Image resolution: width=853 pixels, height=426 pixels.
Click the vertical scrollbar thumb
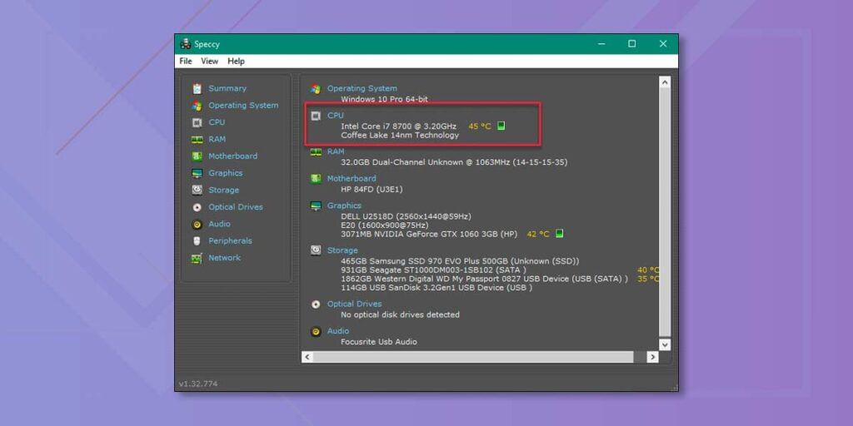tap(665, 212)
